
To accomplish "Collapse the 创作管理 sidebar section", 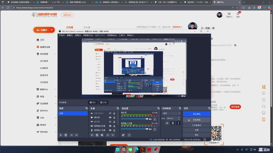I will click(x=56, y=54).
